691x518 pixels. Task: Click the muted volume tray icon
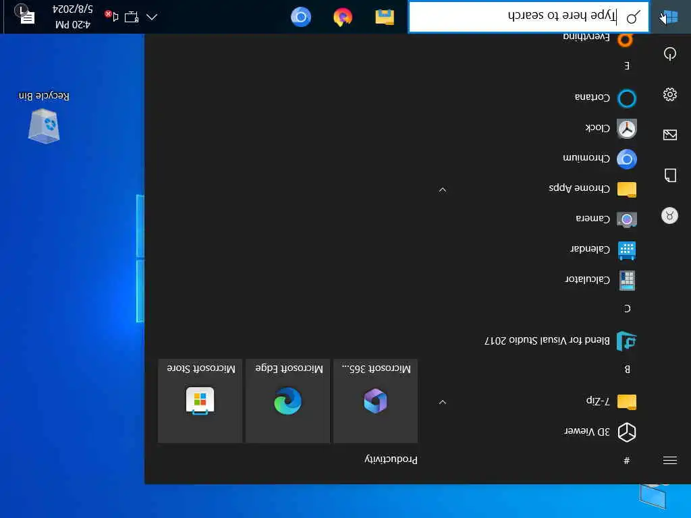point(112,16)
